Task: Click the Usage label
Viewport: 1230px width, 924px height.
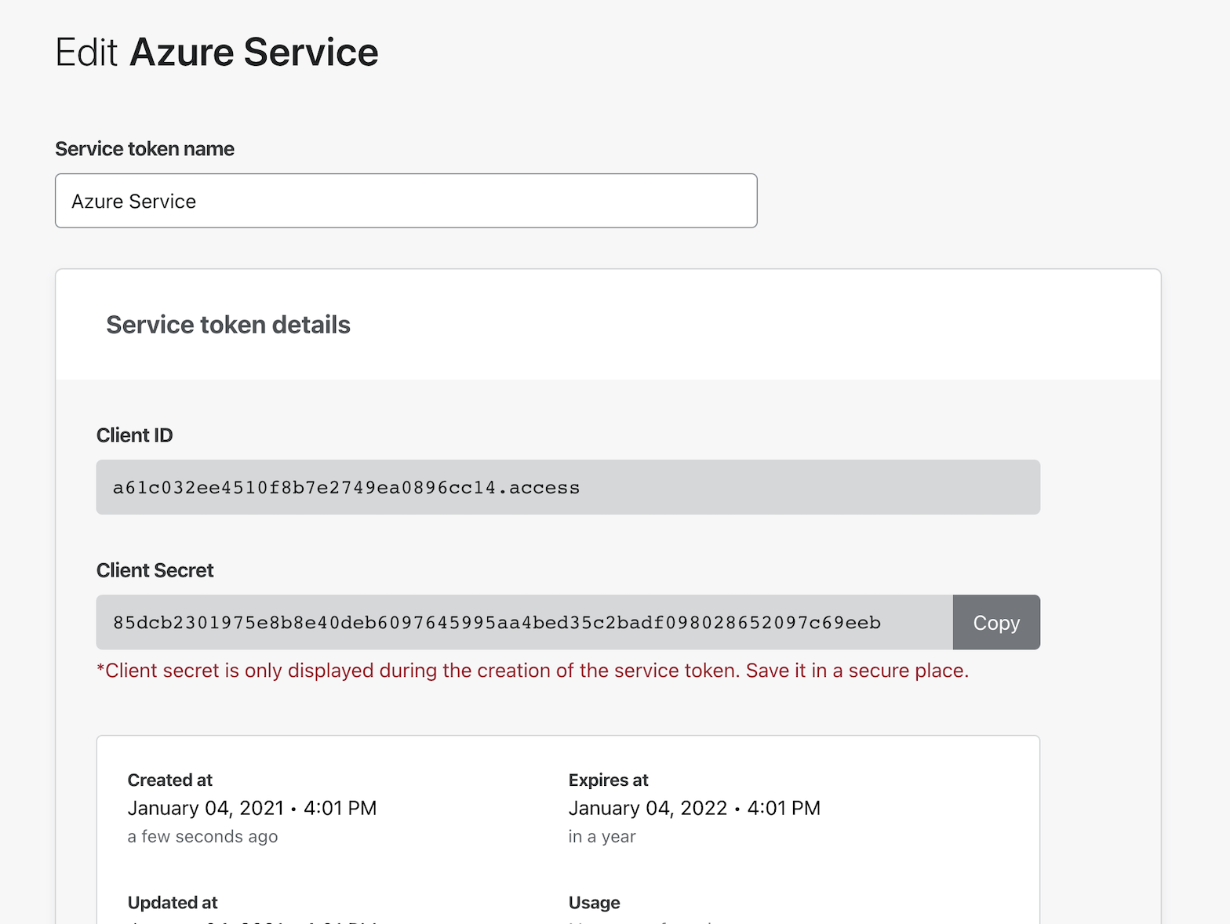Action: 594,902
